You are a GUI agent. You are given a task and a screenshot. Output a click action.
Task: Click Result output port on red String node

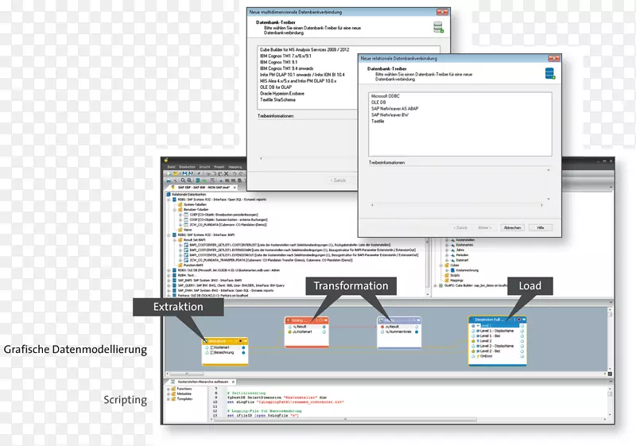pyautogui.click(x=324, y=327)
